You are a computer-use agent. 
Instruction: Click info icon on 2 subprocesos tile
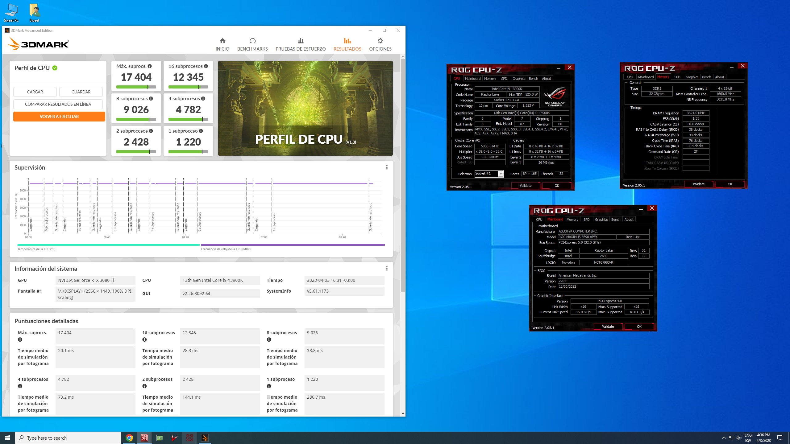151,131
